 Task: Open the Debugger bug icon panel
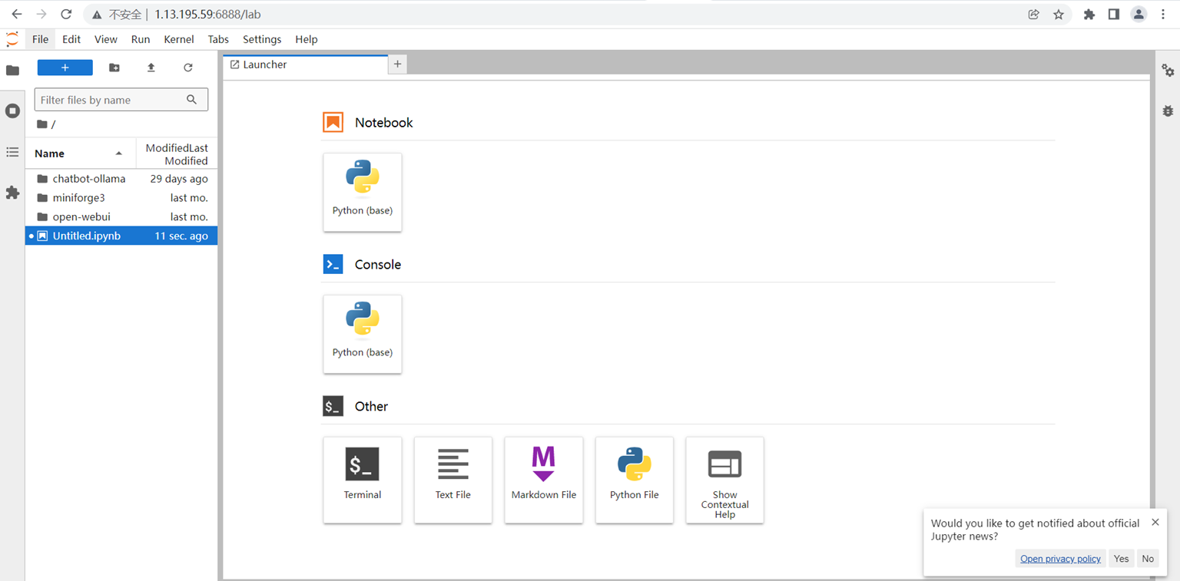pos(1168,111)
